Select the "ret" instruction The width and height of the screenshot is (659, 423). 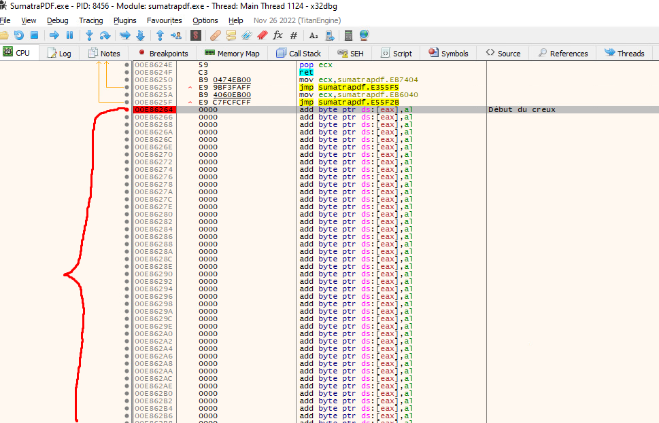[307, 73]
